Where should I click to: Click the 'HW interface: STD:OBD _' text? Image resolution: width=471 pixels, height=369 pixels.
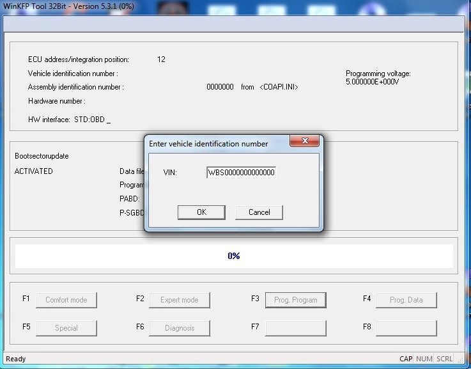click(70, 120)
